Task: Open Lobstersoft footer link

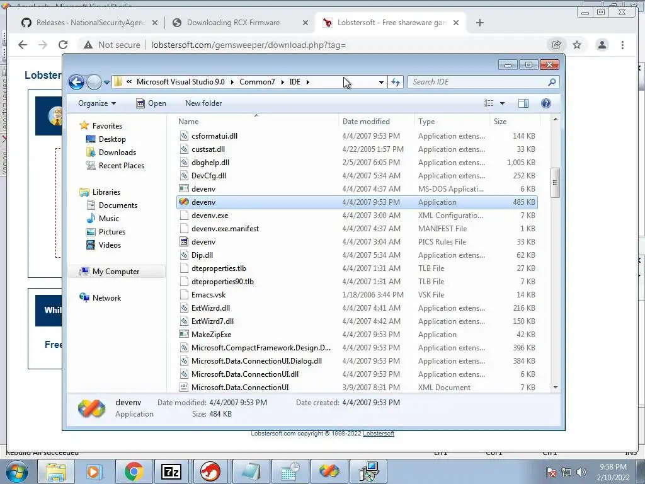Action: 379,434
